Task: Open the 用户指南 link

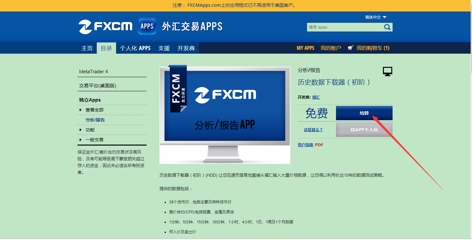Action: 305,145
